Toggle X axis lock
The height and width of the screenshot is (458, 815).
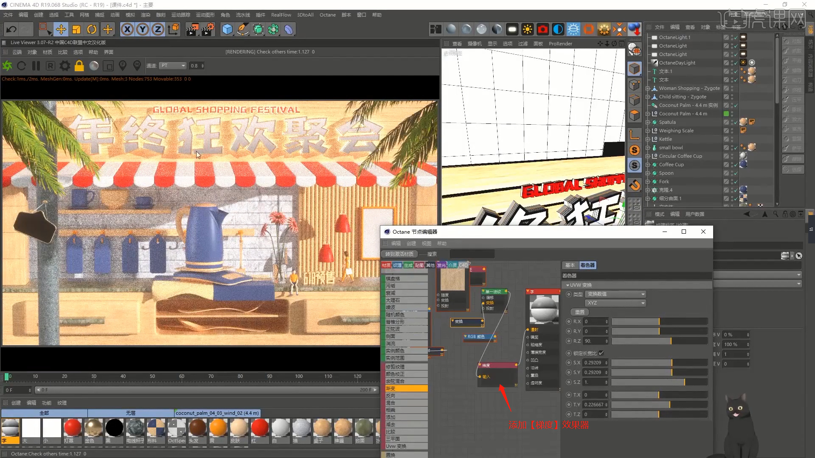[x=127, y=29]
